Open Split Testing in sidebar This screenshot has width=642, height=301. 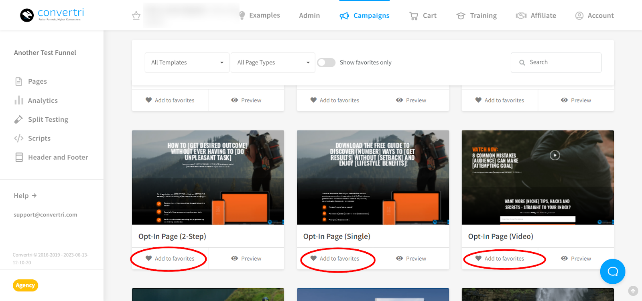(x=48, y=119)
